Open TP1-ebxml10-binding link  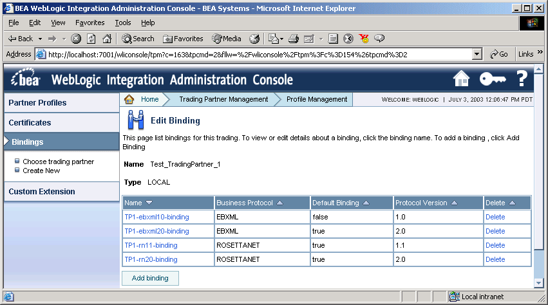tap(156, 217)
